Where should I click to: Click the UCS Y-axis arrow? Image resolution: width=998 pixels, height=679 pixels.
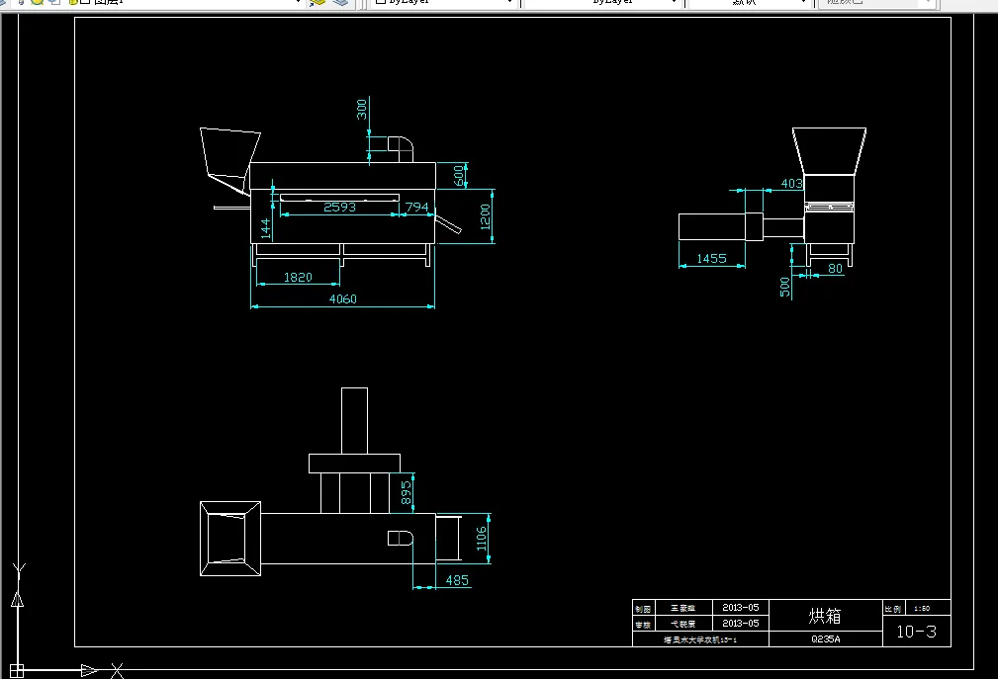pos(18,599)
